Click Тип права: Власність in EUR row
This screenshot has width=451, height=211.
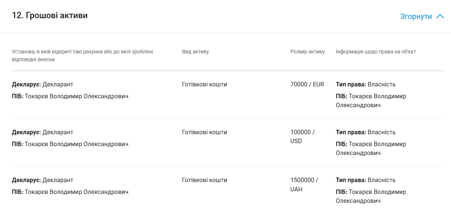click(366, 84)
